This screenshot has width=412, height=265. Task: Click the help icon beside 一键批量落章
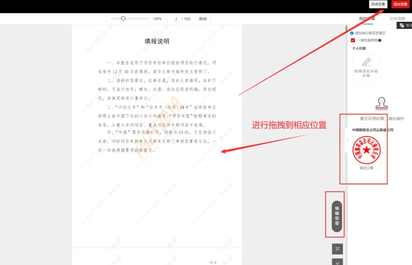coord(380,41)
